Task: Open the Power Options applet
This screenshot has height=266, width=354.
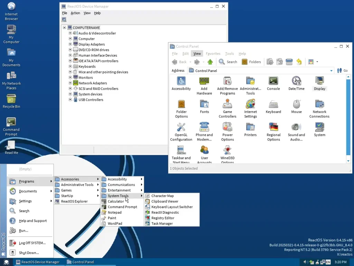Action: tap(227, 132)
